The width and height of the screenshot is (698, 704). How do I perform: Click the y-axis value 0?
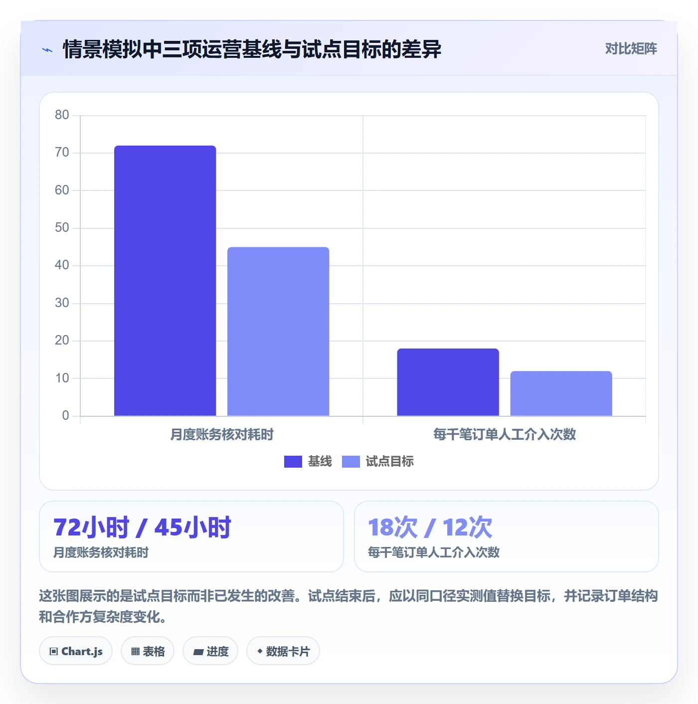(65, 416)
